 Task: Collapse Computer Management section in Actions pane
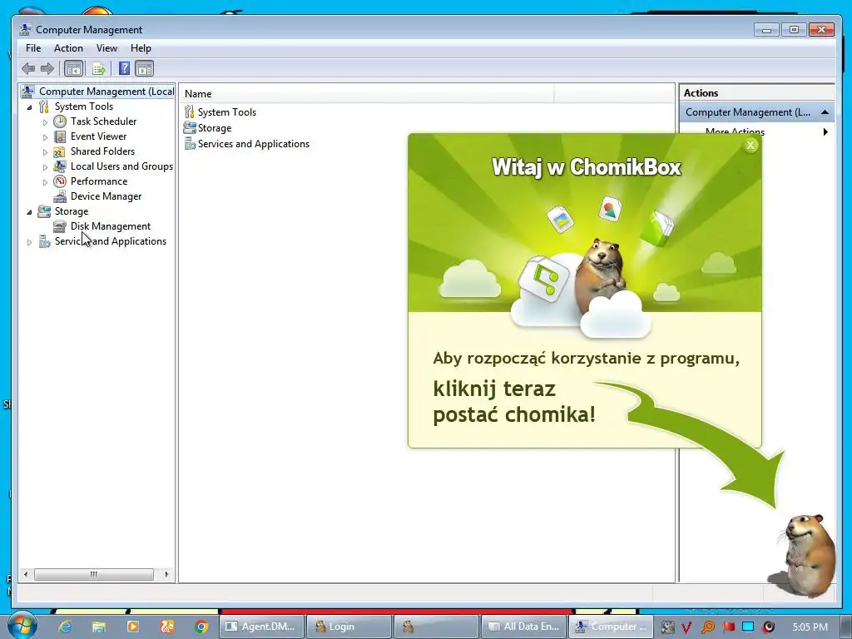825,112
